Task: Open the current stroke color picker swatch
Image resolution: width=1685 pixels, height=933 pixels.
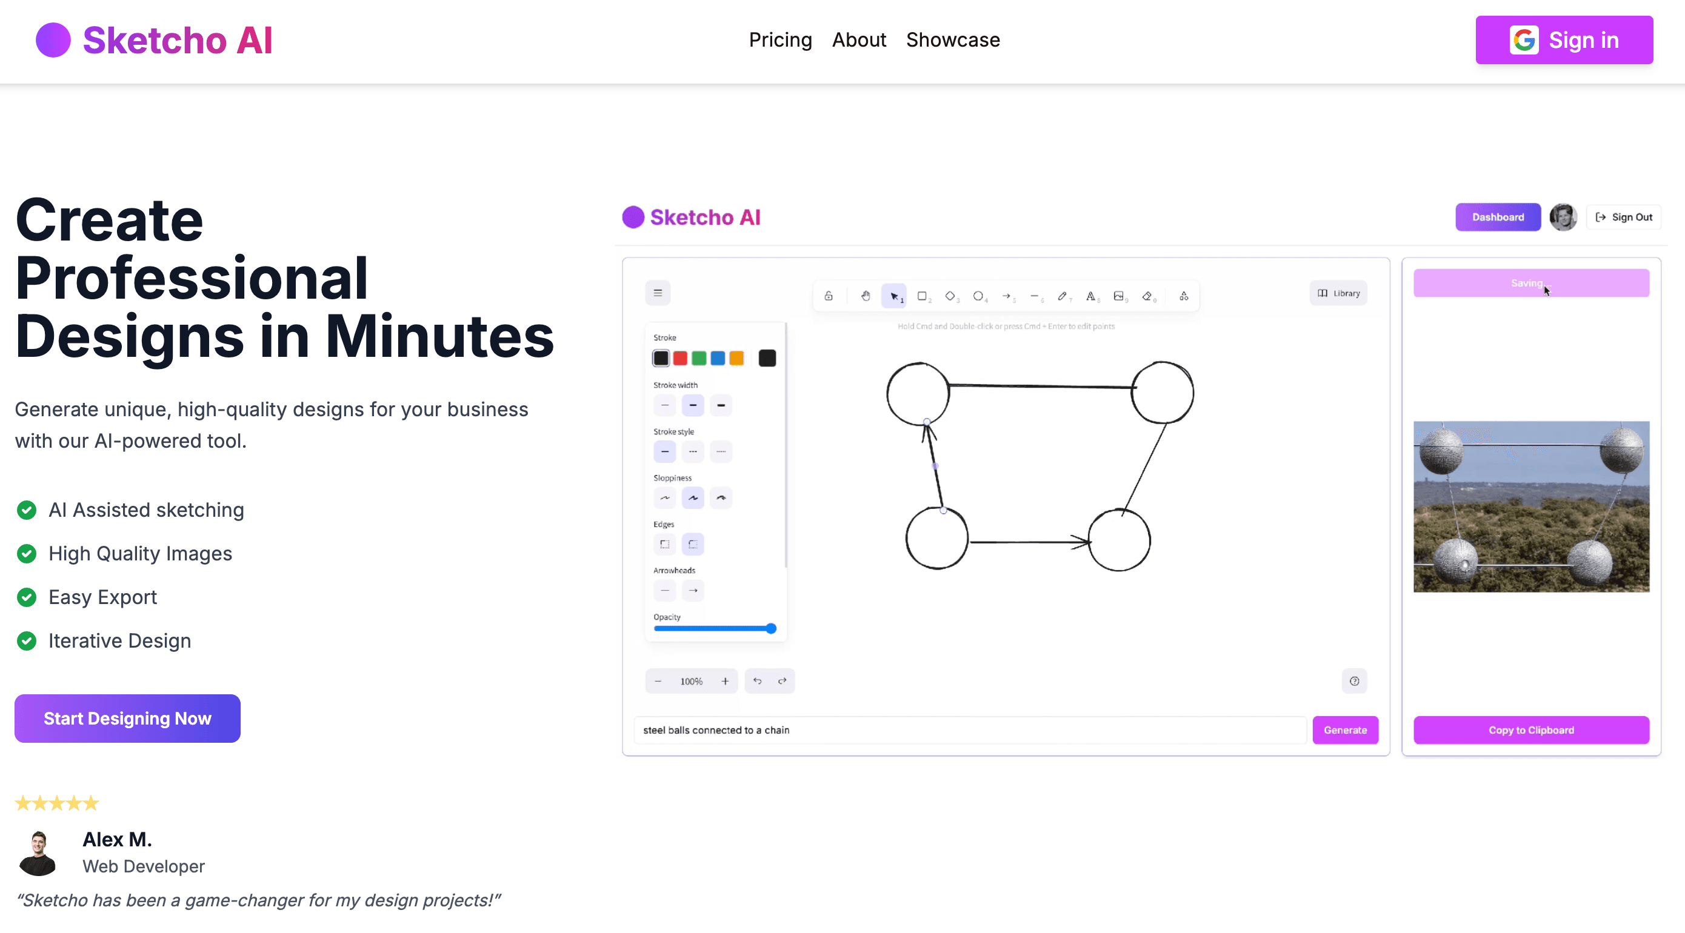Action: point(767,358)
